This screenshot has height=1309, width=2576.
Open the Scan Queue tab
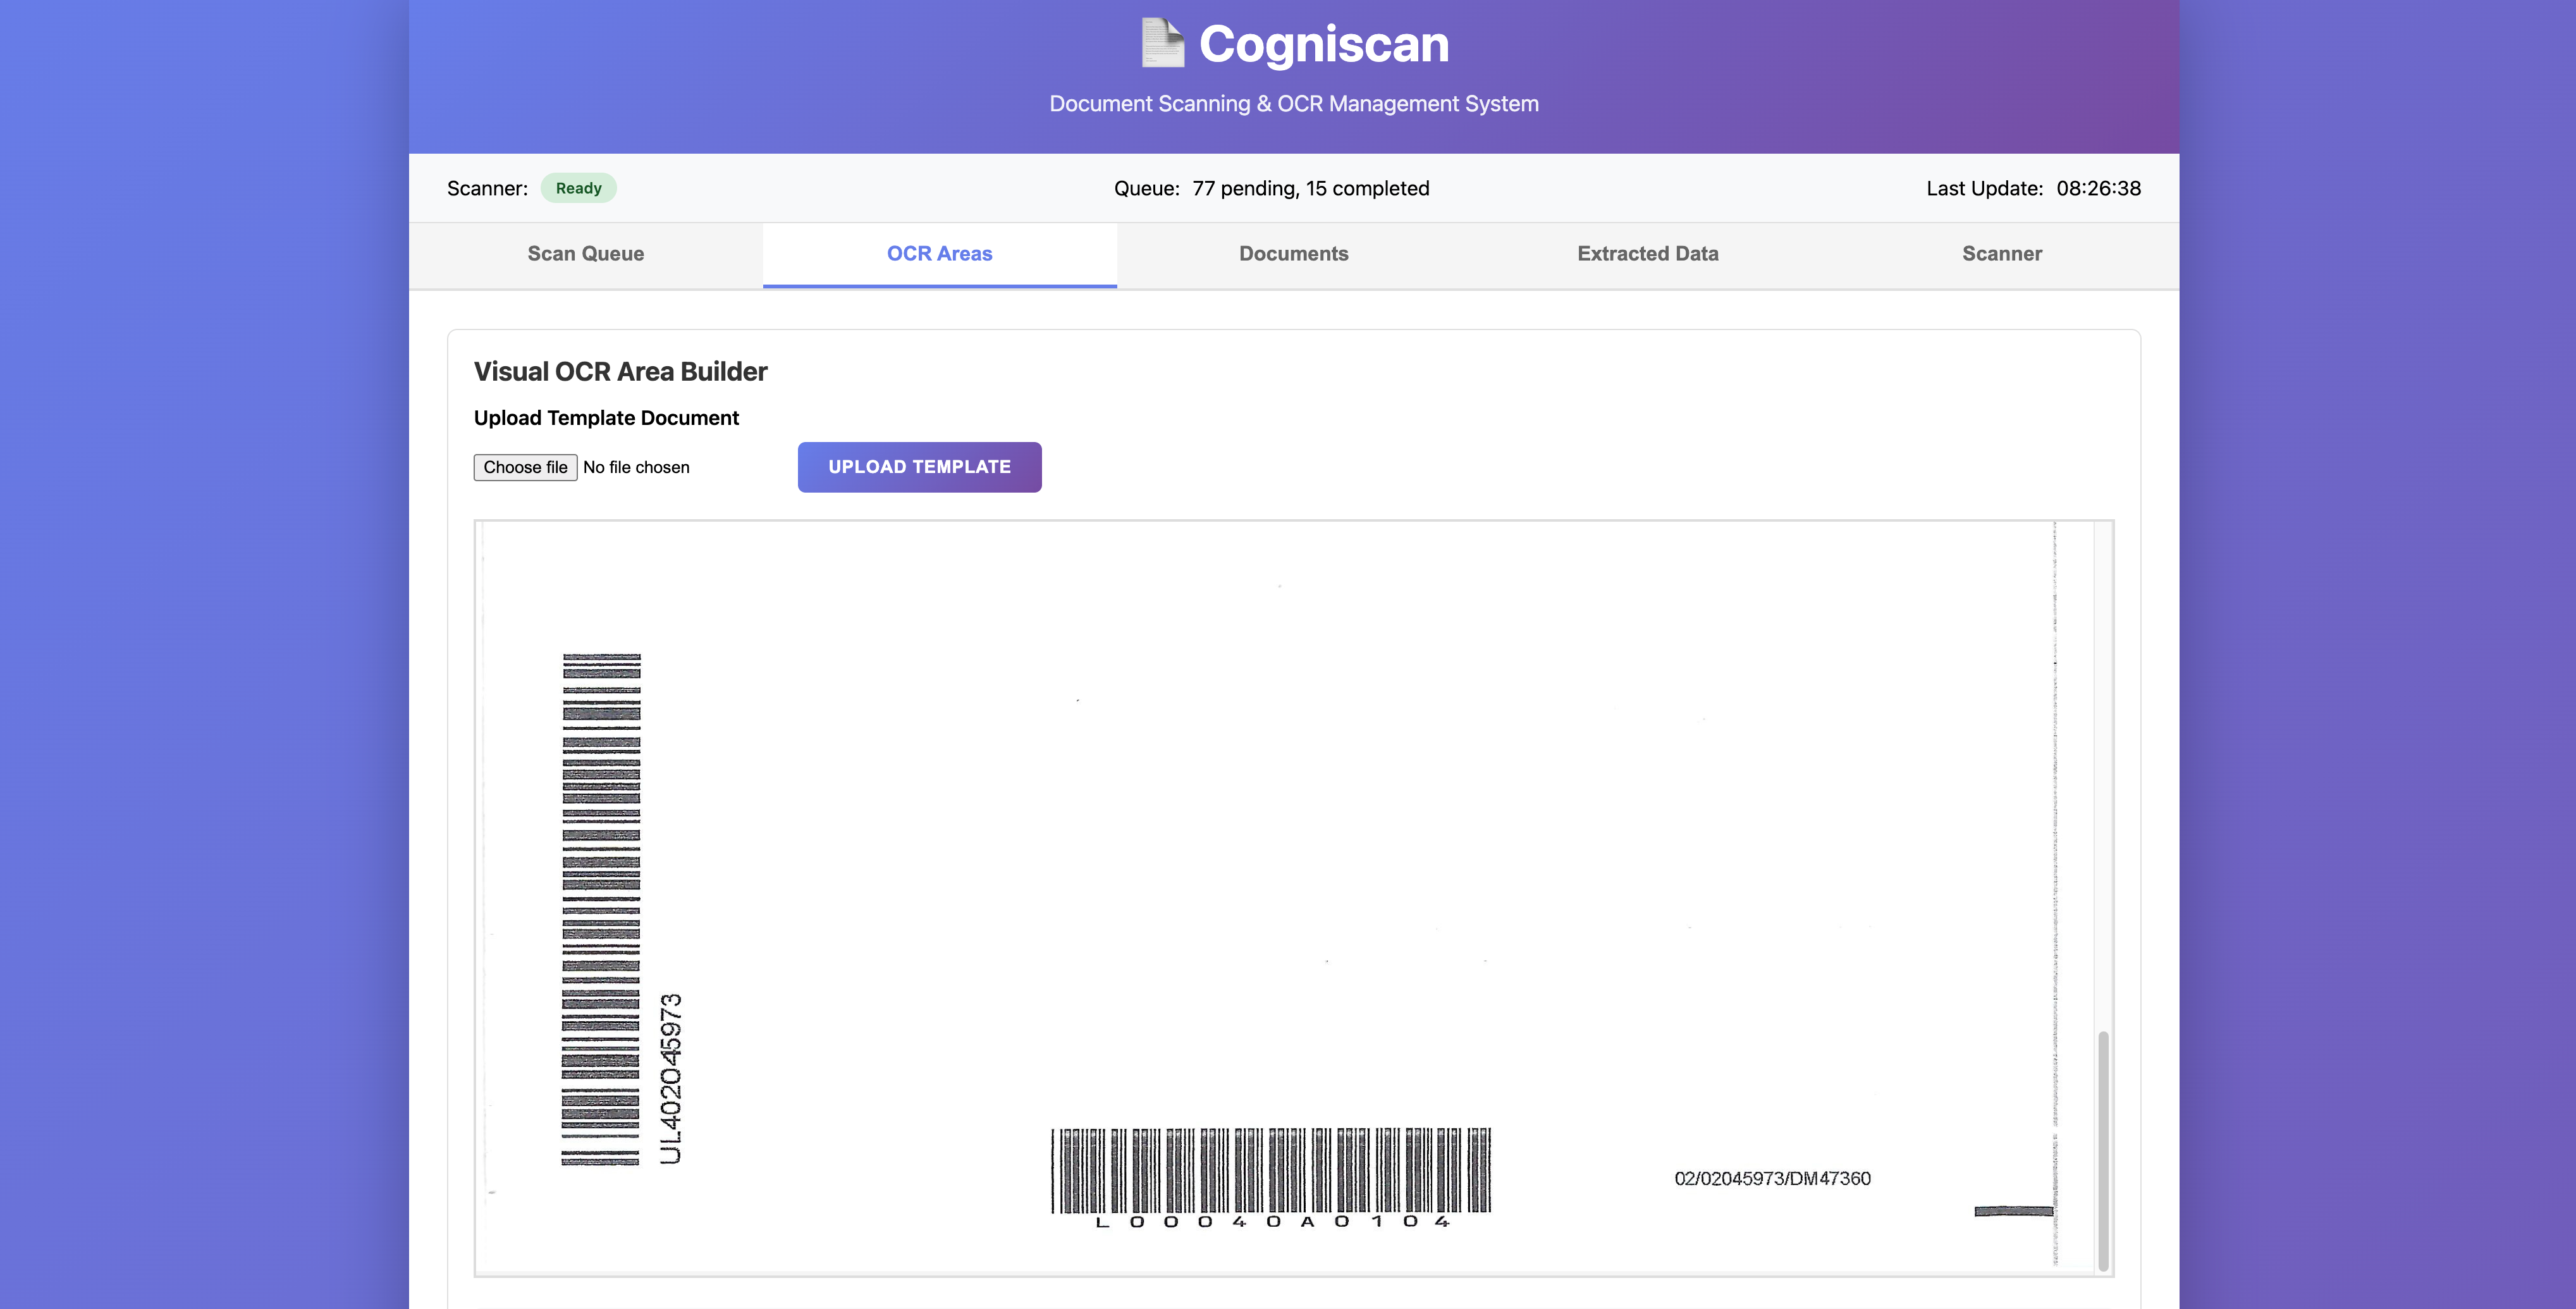[x=585, y=254]
